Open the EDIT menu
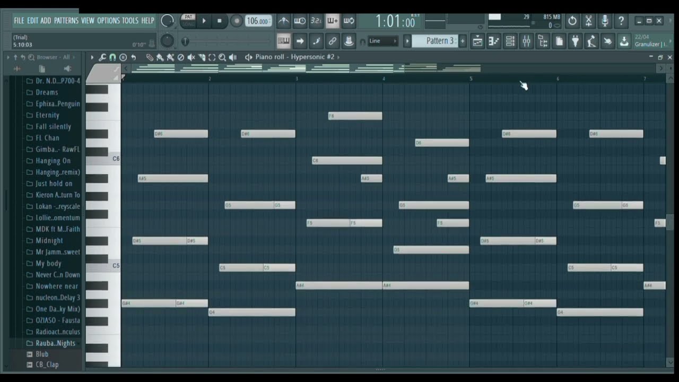Viewport: 679px width, 382px height. 33,21
